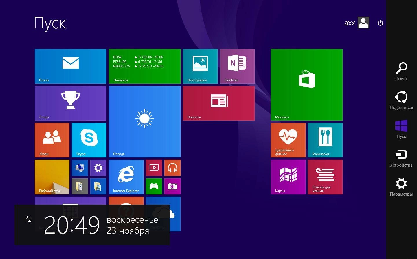Open the small Camera tile
Screen dimensions: 417x259
(x=172, y=186)
